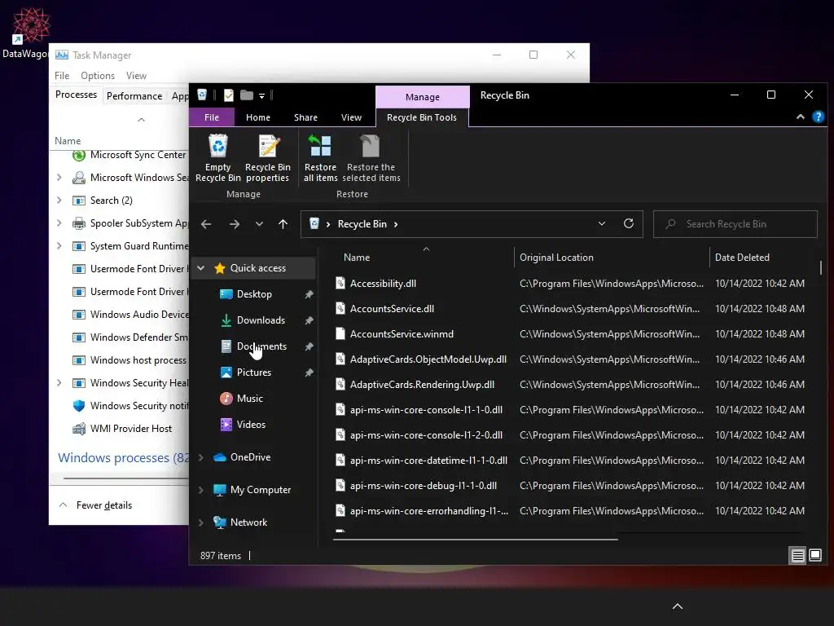Expand Windows Security Health process row
The width and height of the screenshot is (834, 626).
(x=59, y=383)
